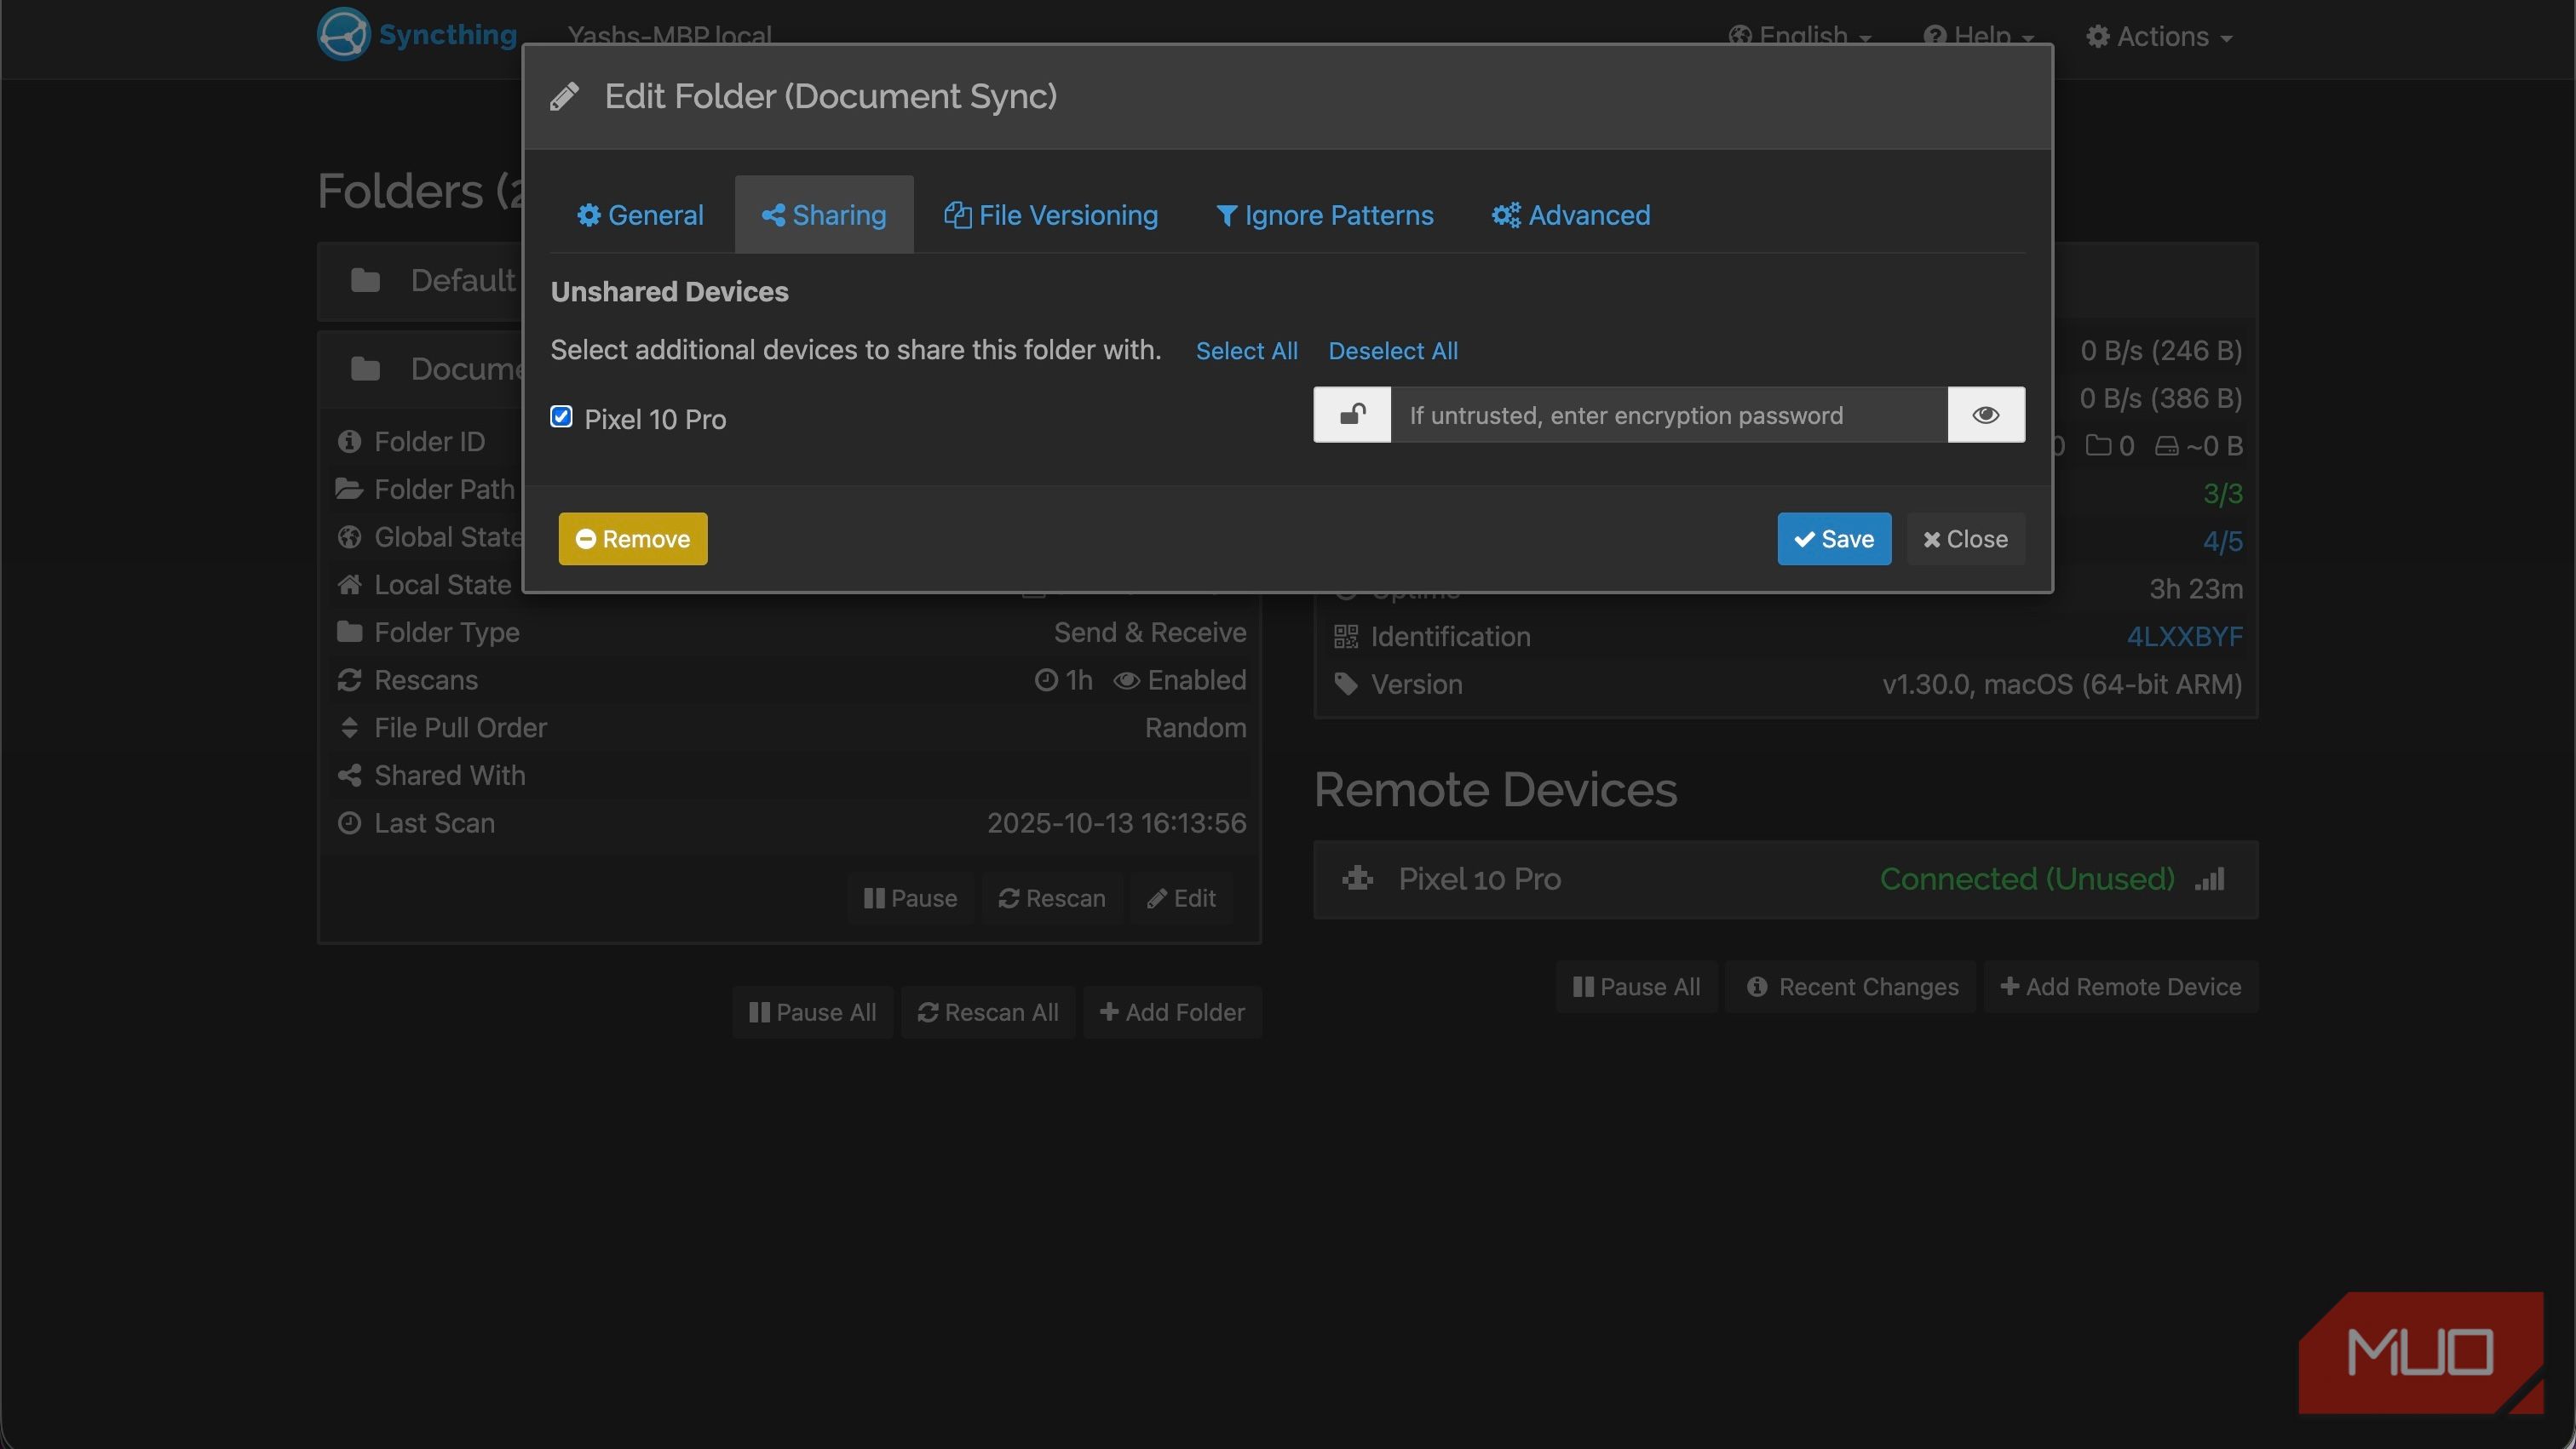The height and width of the screenshot is (1449, 2576).
Task: Switch to the Ignore Patterns tab
Action: point(1325,215)
